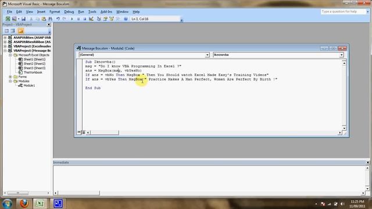This screenshot has height=209, width=372.
Task: Click the Insert UserForm toolbar icon
Action: [x=14, y=19]
